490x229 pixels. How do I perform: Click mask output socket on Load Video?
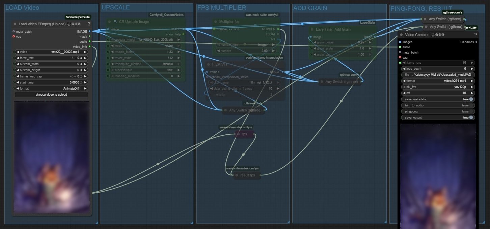pos(89,36)
